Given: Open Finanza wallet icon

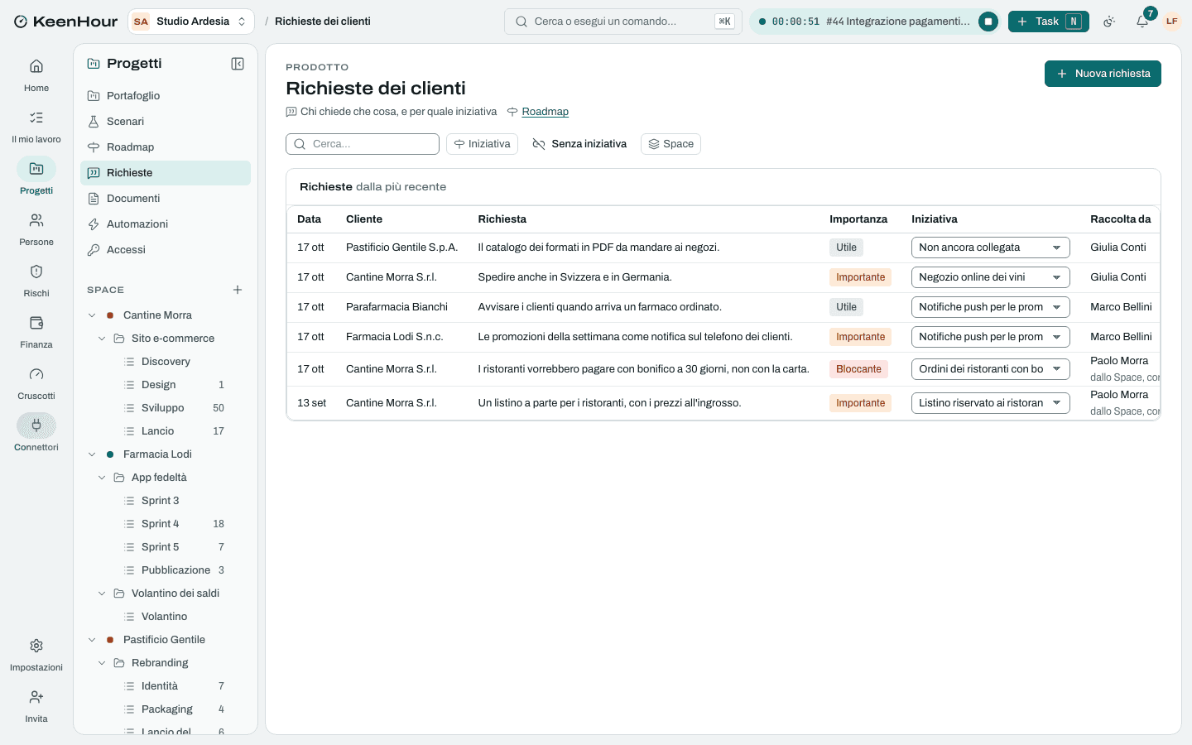Looking at the screenshot, I should pyautogui.click(x=36, y=323).
